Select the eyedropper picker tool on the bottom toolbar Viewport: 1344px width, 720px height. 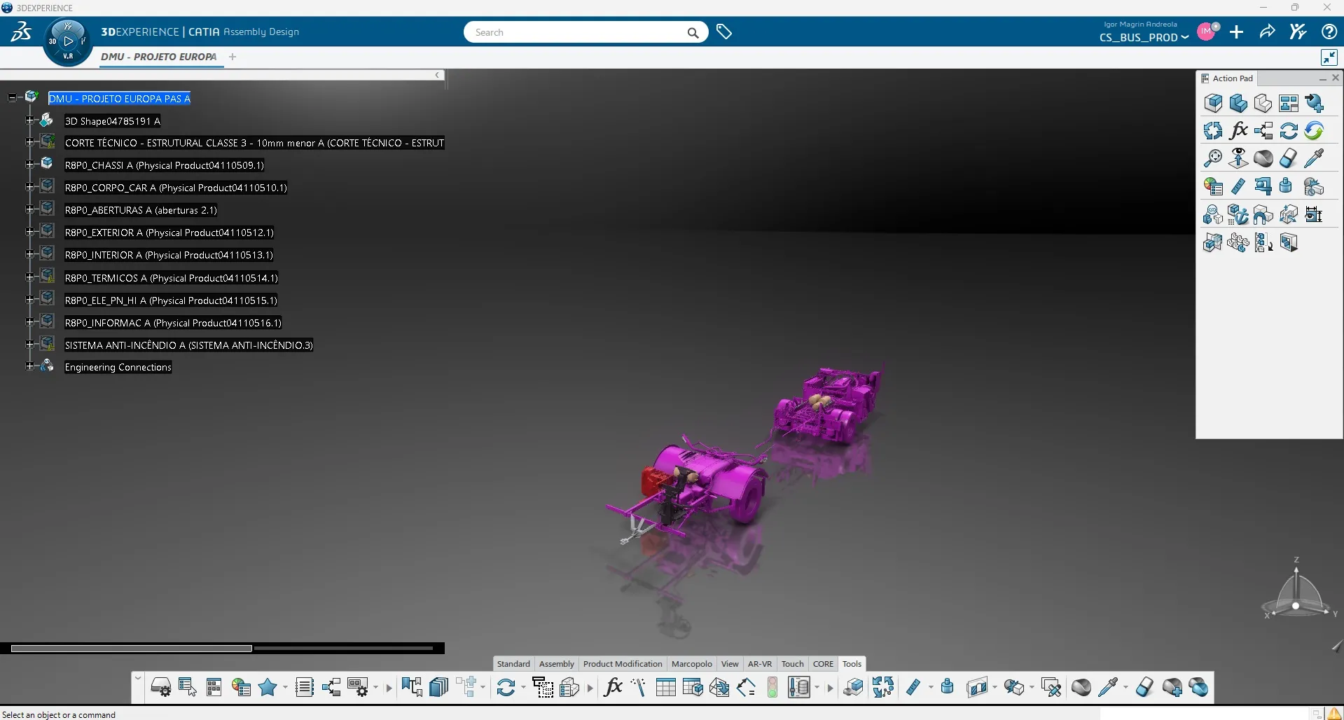click(x=1108, y=687)
